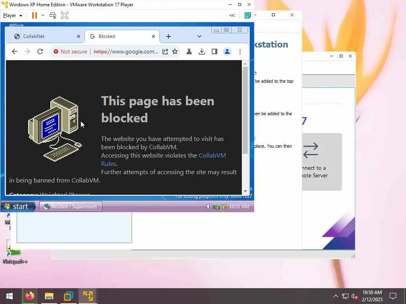406x304 pixels.
Task: Click the page scrollbar down arrow
Action: click(x=245, y=191)
